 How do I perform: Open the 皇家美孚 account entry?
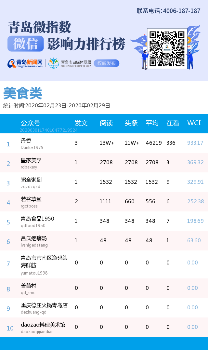[x=31, y=160]
